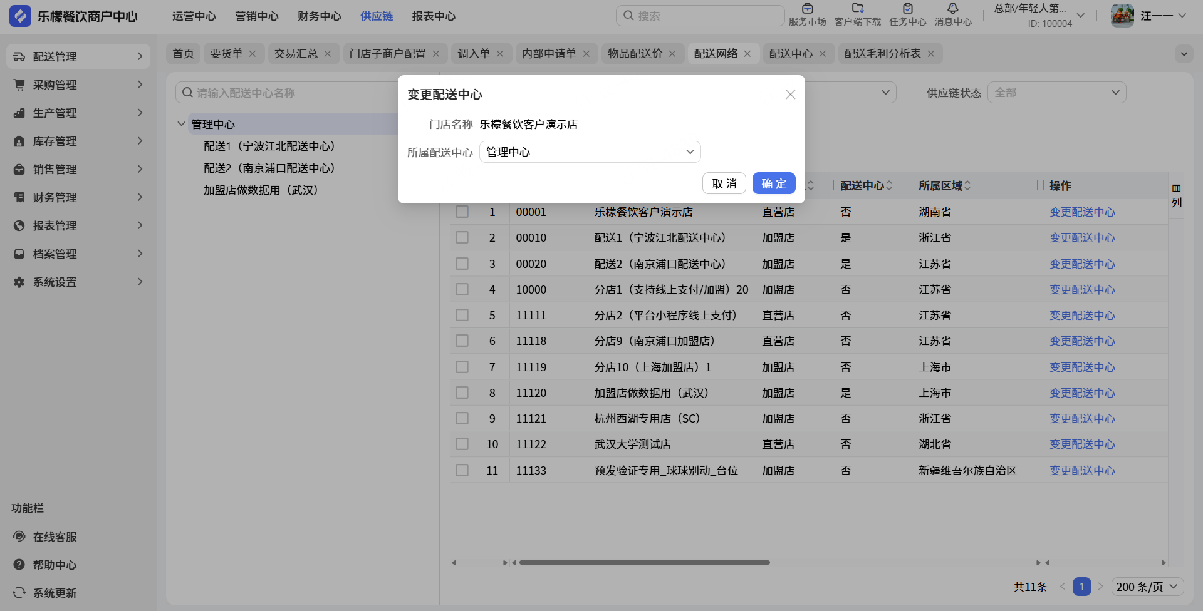Click the horizontal table scrollbar
The image size is (1203, 611).
[x=644, y=562]
